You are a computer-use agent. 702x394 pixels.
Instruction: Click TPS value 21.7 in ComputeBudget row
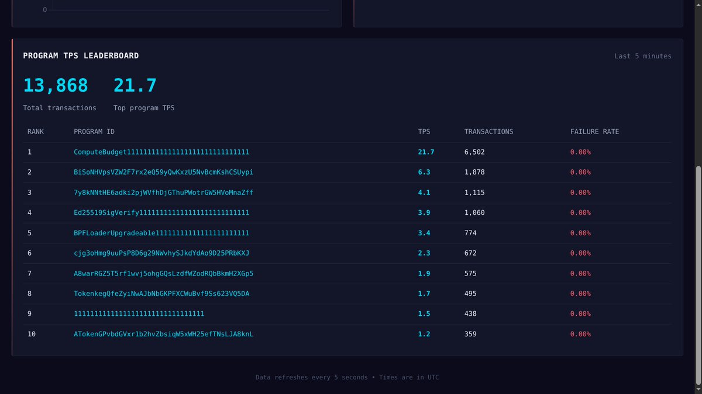click(x=426, y=152)
